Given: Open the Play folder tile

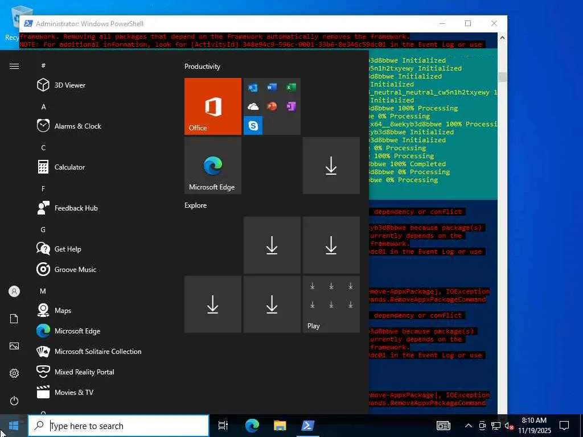Looking at the screenshot, I should [x=331, y=304].
